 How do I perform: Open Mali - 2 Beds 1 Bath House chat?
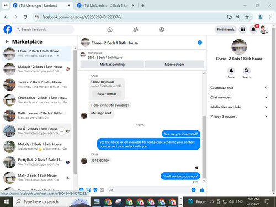click(36, 178)
